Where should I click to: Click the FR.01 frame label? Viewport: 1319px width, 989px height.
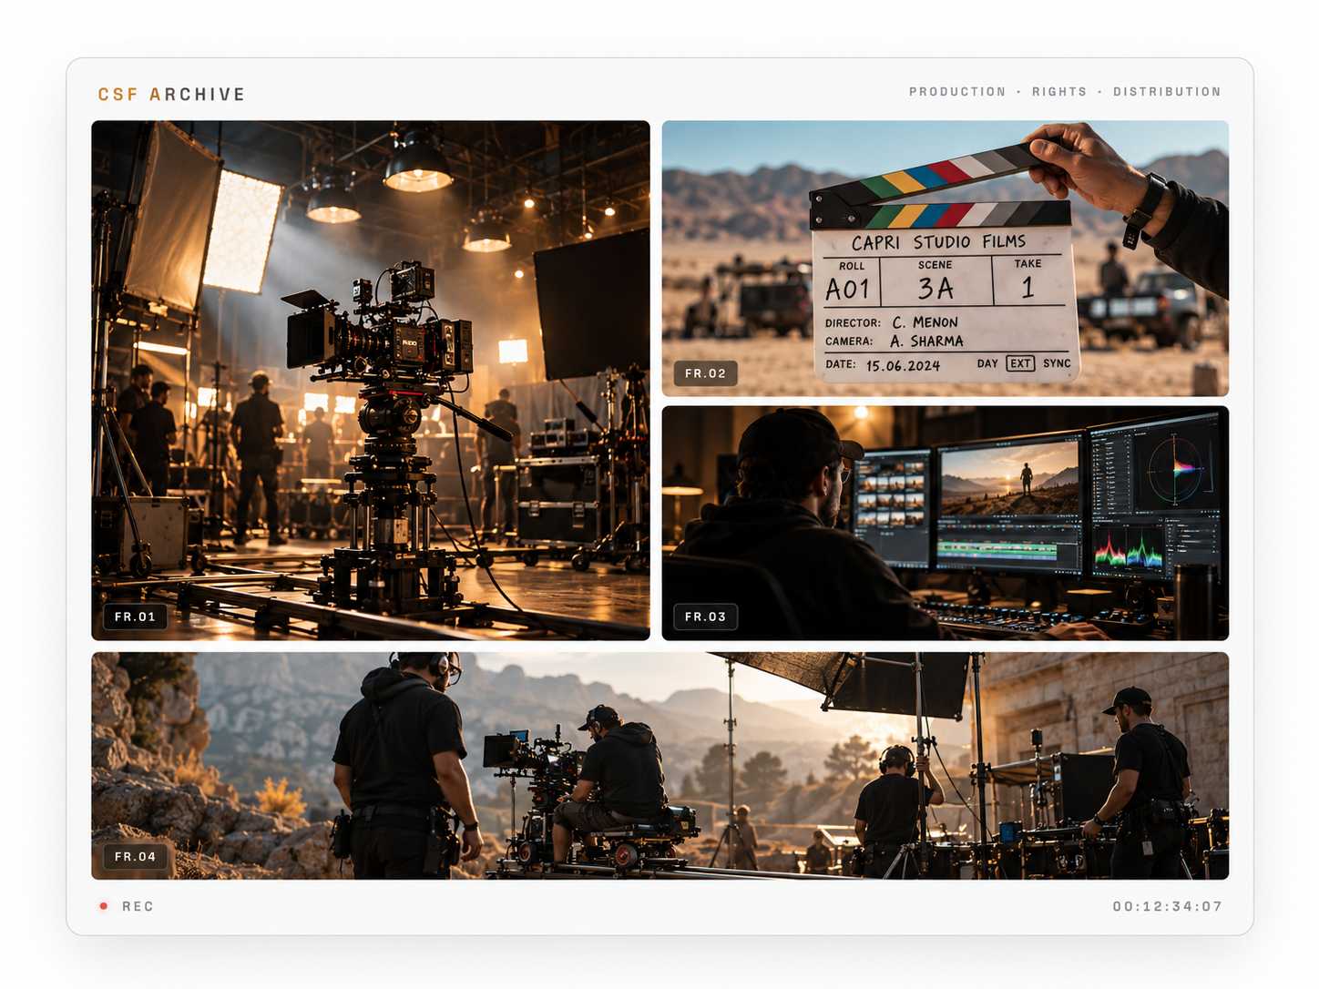(135, 617)
